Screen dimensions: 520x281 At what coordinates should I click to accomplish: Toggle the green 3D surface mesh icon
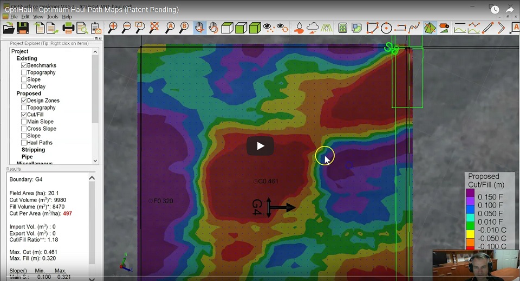click(x=430, y=28)
